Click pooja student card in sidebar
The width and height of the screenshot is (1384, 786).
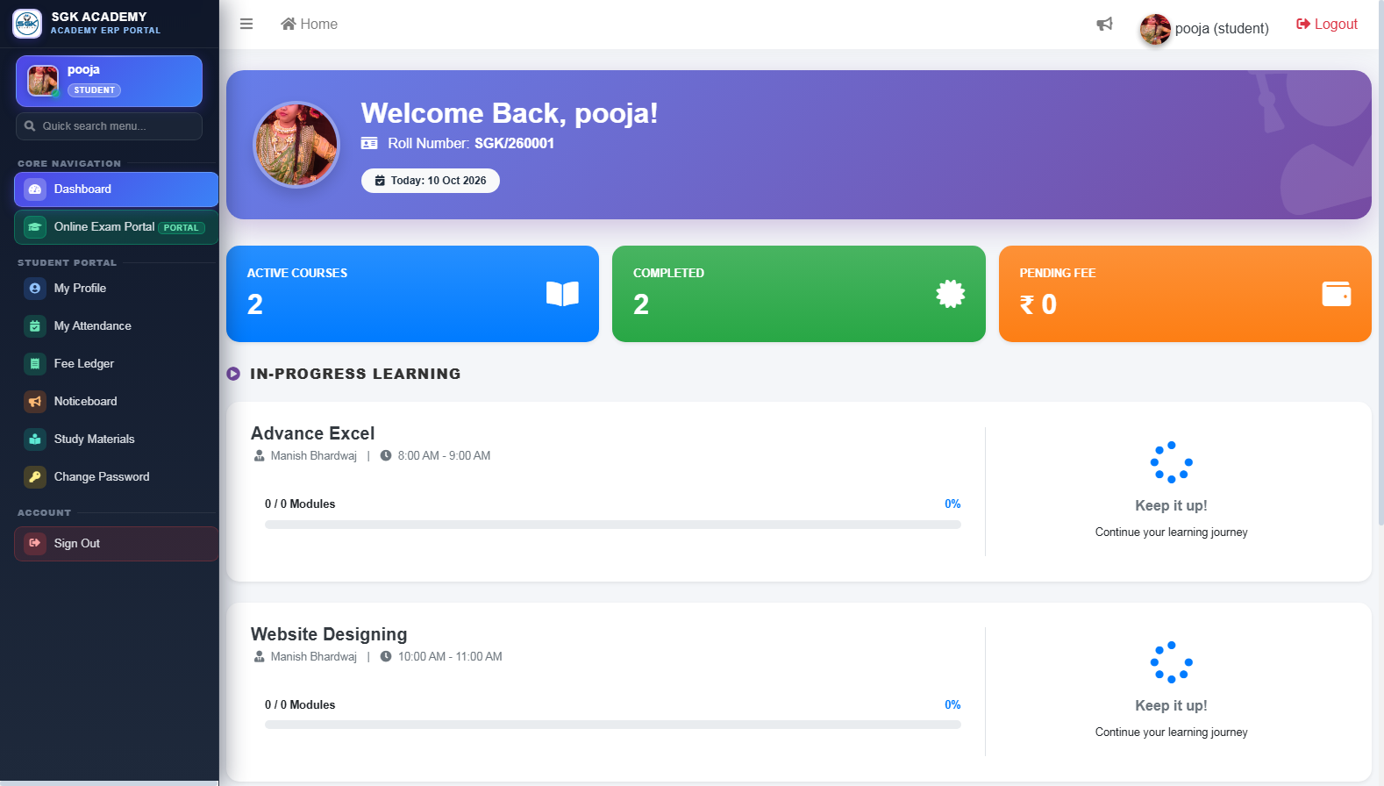[109, 81]
